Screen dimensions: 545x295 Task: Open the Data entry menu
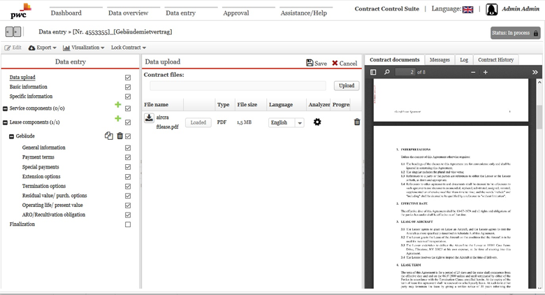[x=181, y=13]
